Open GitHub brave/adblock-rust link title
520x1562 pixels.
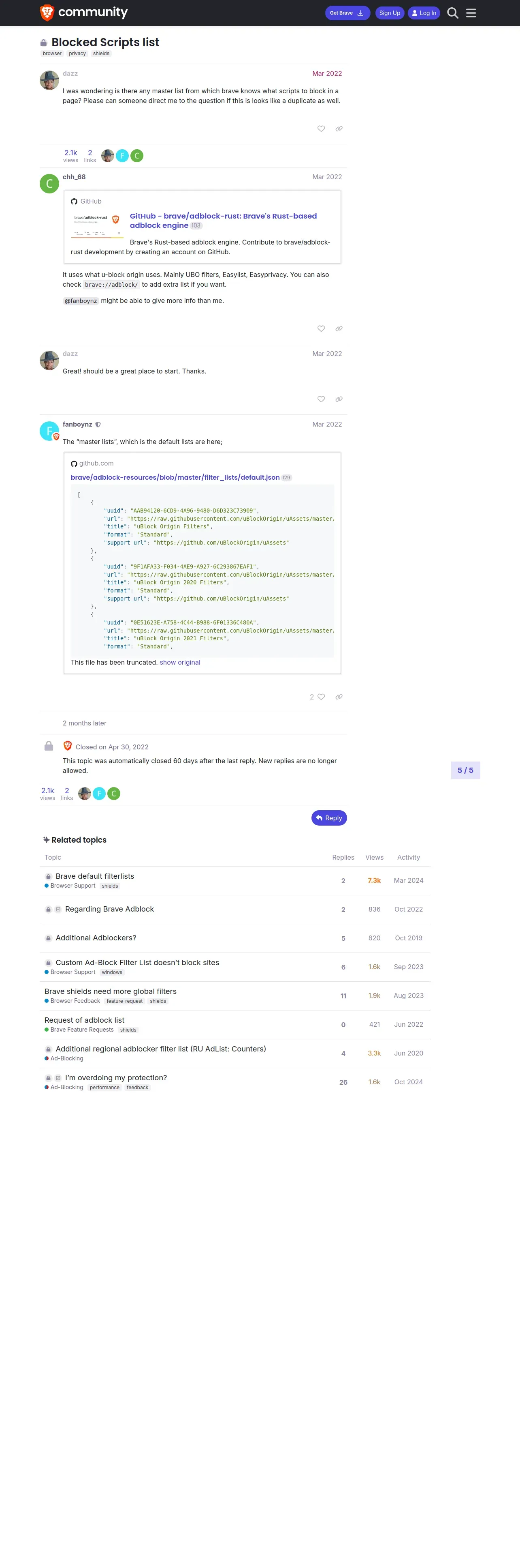pyautogui.click(x=224, y=221)
